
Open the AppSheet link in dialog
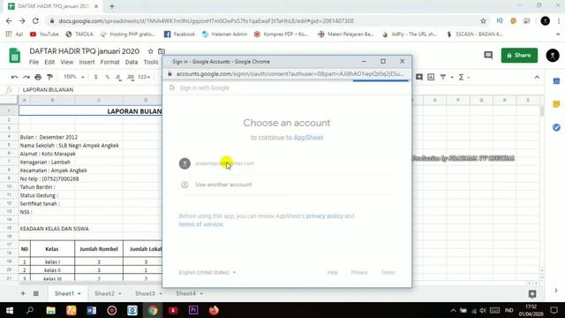(x=308, y=138)
